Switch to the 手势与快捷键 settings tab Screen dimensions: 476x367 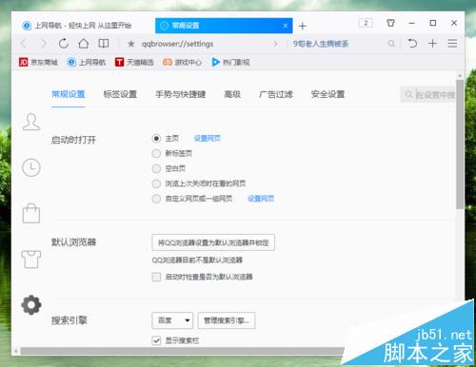coord(180,94)
